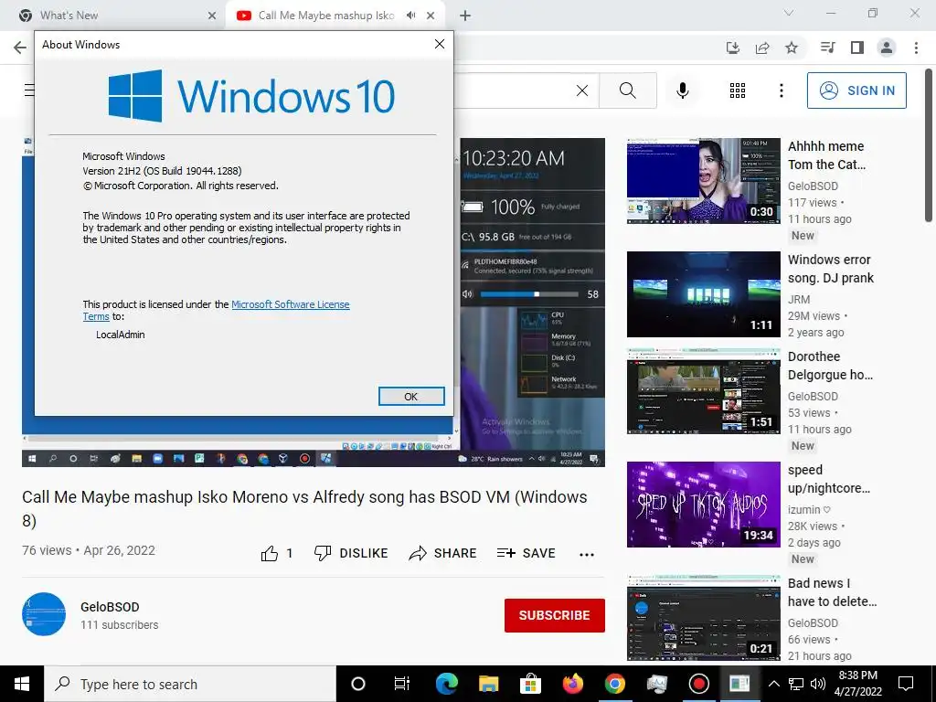Open Chrome tab search chevron
The width and height of the screenshot is (936, 702).
[789, 13]
